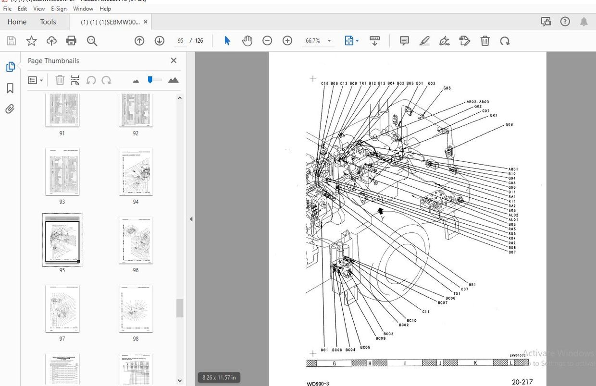Open the zoom level dropdown
The height and width of the screenshot is (386, 596).
329,41
